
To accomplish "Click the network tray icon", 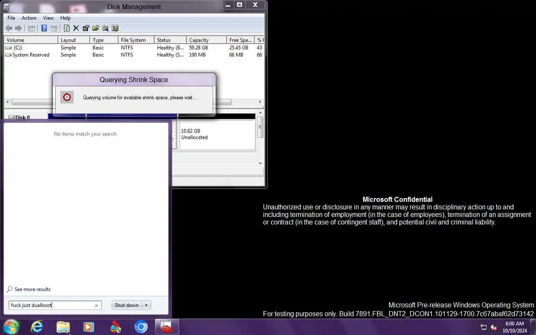I will [484, 327].
